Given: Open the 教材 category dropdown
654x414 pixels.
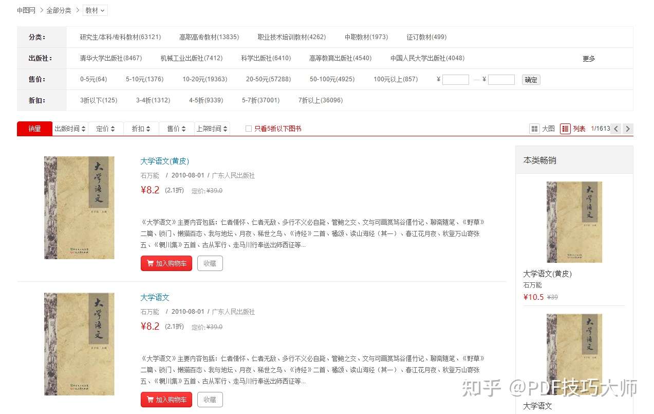Looking at the screenshot, I should click(x=95, y=10).
